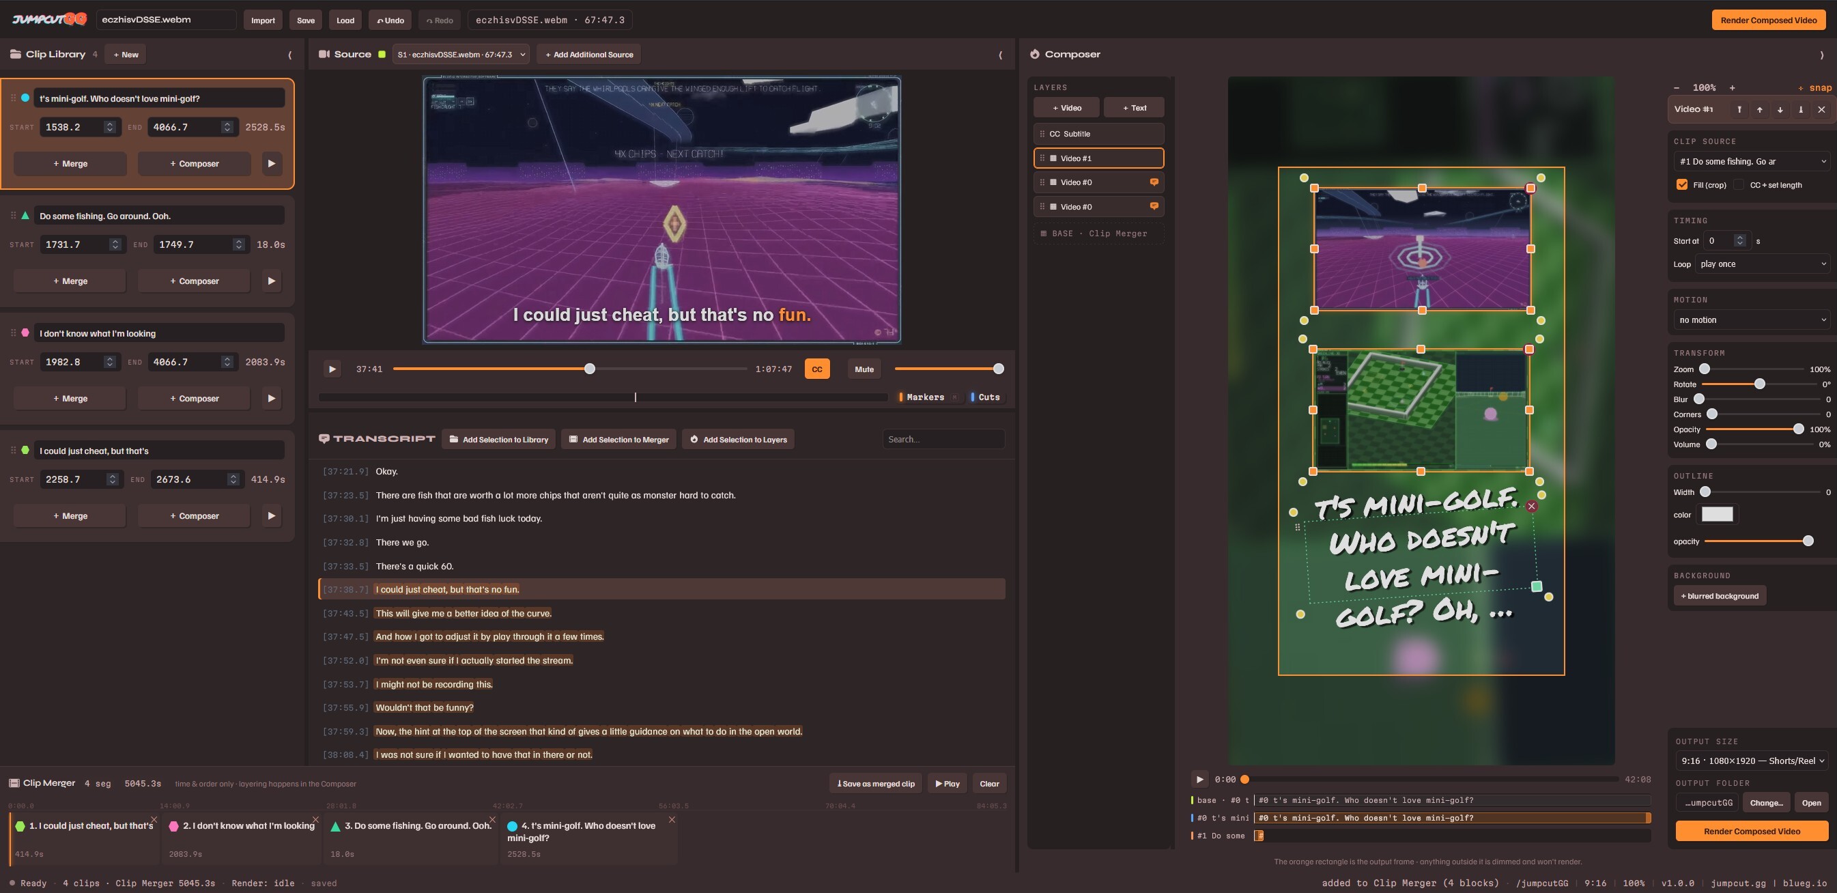Uncheck Fill (crop) checkbox
The width and height of the screenshot is (1837, 893).
1681,185
